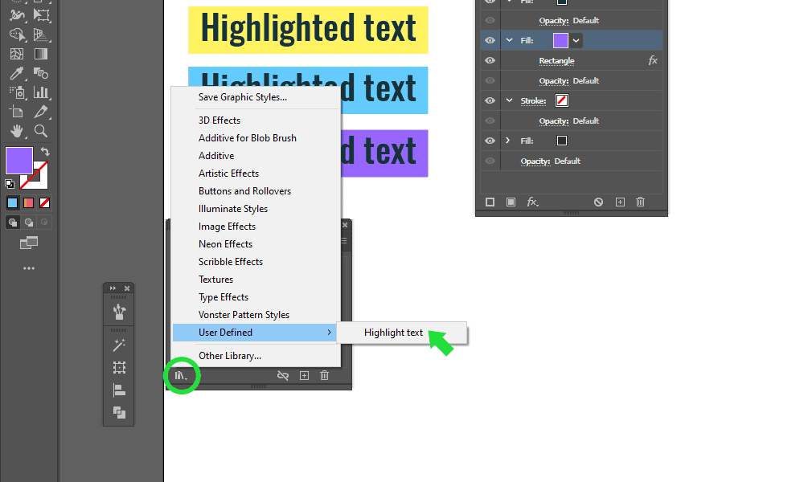
Task: Hide the Rectangle row in the Appearance panel
Action: pos(490,59)
